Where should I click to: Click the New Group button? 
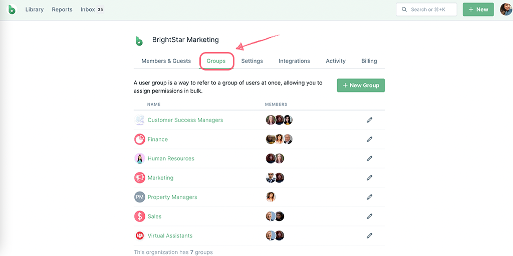[x=361, y=85]
